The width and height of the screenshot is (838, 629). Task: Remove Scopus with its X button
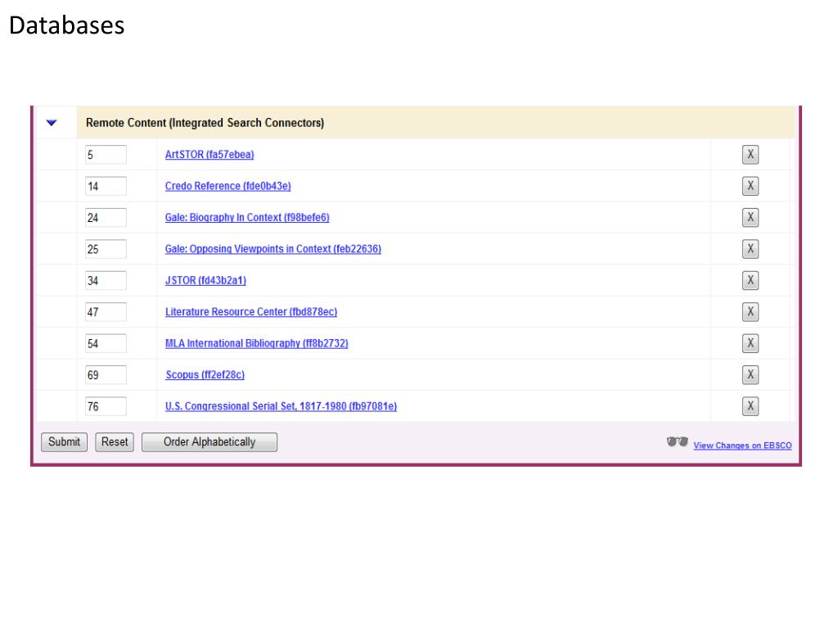click(x=750, y=375)
